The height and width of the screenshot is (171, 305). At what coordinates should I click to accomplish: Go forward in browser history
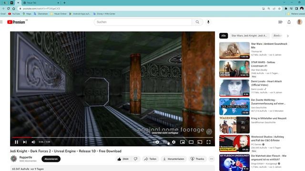pyautogui.click(x=3, y=9)
